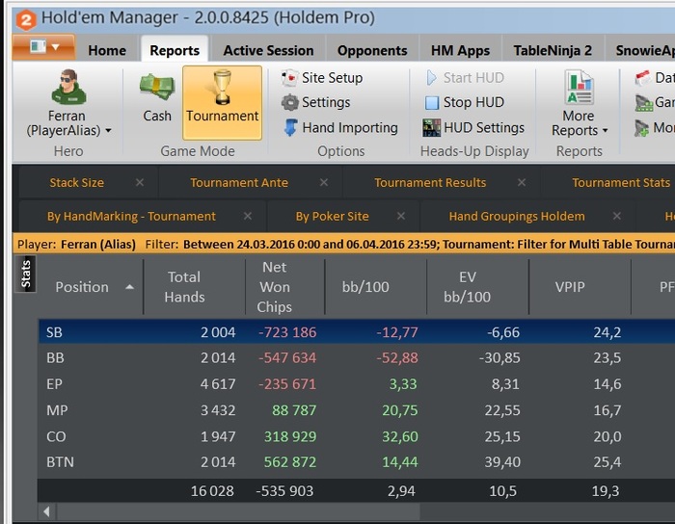The width and height of the screenshot is (675, 524).
Task: Sort by the Position column header
Action: click(x=82, y=287)
